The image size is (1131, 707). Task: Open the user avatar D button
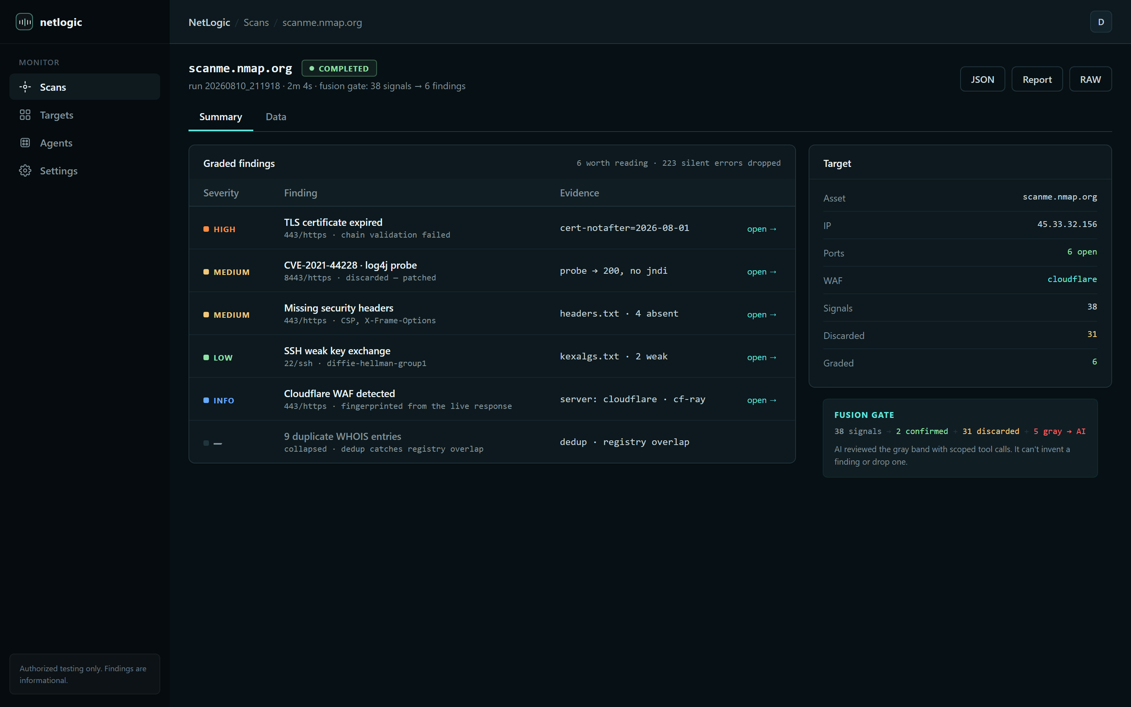(1101, 22)
